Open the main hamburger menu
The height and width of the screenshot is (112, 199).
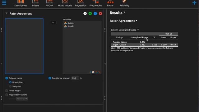[4, 2]
